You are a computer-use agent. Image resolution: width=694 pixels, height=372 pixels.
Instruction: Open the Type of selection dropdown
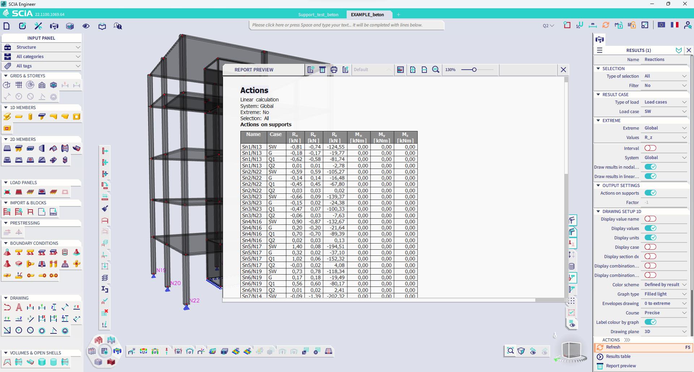[x=665, y=76]
